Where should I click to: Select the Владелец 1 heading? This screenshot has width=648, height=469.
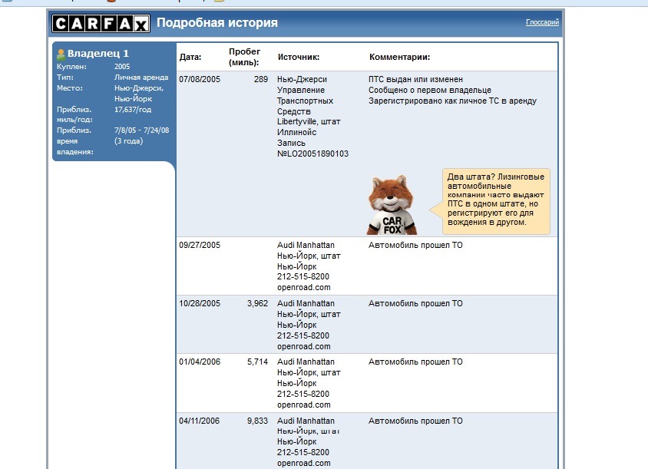click(98, 53)
